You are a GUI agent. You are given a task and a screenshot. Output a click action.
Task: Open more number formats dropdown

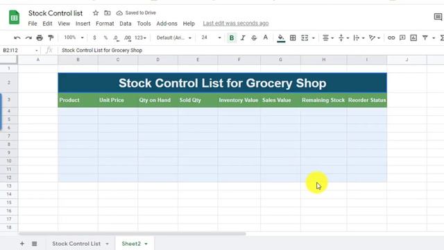140,37
